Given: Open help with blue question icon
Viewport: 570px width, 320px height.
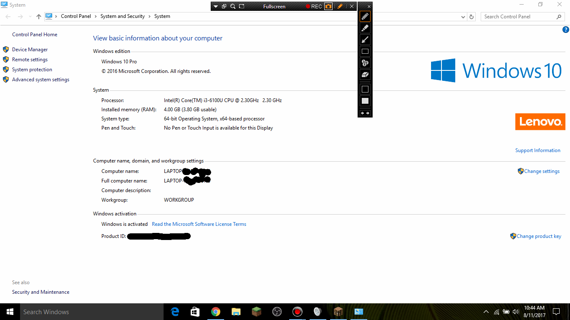Looking at the screenshot, I should coord(566,30).
